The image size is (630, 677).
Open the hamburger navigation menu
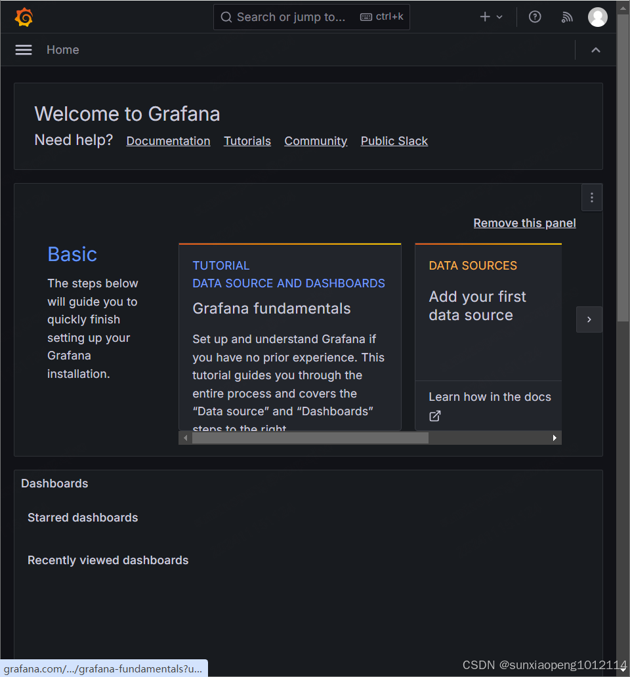pos(24,50)
